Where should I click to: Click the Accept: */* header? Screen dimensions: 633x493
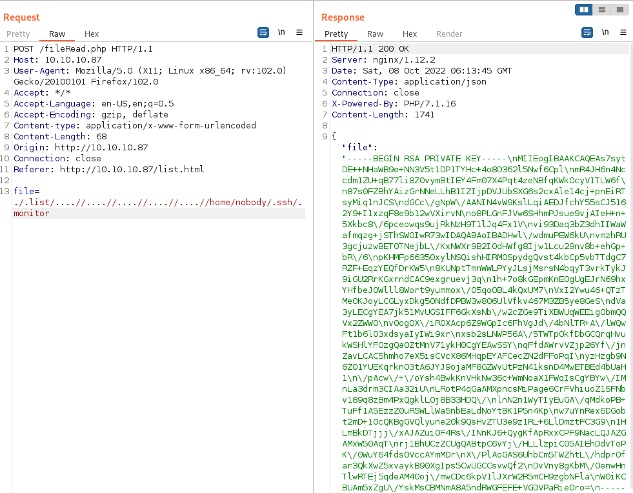pos(43,93)
